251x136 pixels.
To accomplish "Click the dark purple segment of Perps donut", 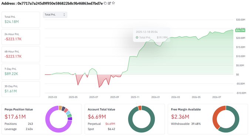I will pos(70,119).
